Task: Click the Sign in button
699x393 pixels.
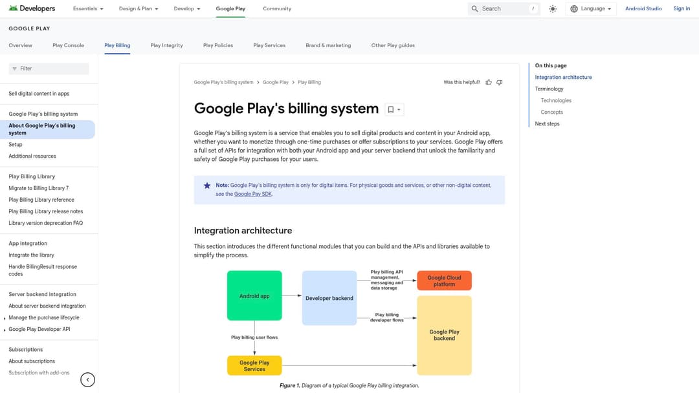Action: pos(682,8)
